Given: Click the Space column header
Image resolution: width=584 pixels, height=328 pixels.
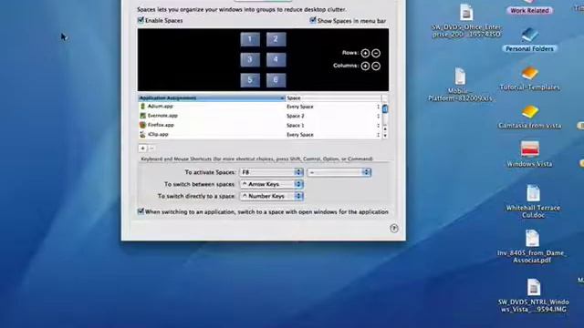Looking at the screenshot, I should (x=333, y=98).
